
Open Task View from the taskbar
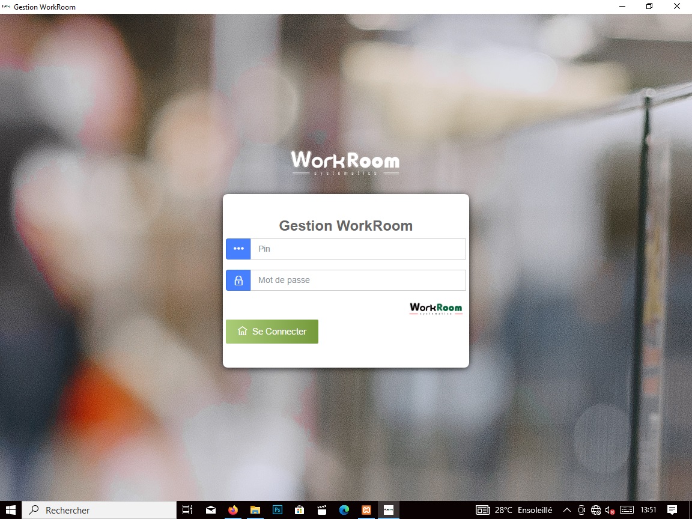187,510
